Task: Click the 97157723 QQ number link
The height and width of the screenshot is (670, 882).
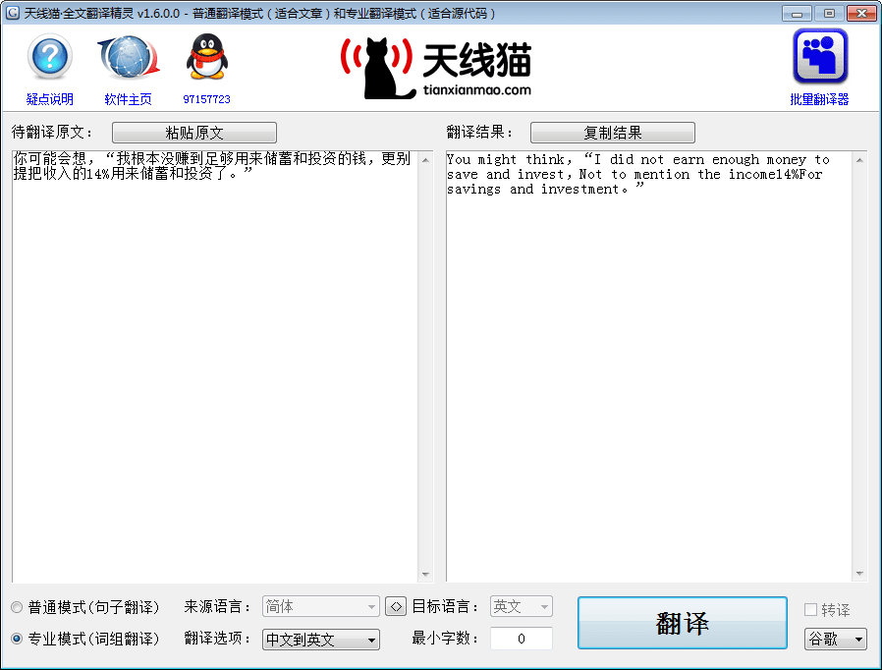Action: [206, 99]
